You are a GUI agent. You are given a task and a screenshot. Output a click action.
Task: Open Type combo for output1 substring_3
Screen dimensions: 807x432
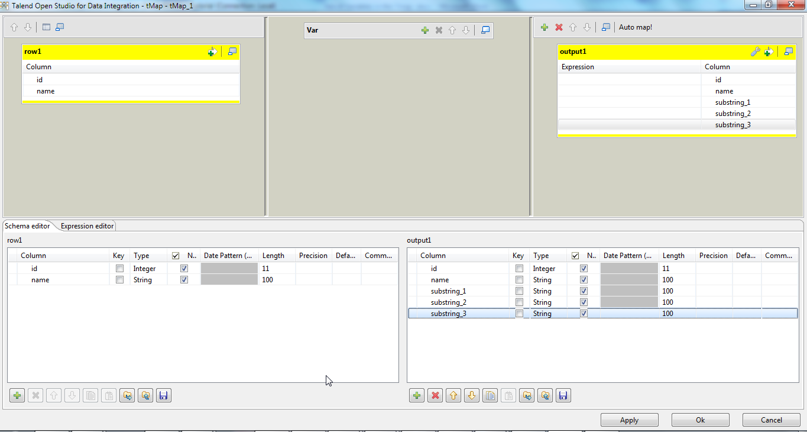pos(549,314)
